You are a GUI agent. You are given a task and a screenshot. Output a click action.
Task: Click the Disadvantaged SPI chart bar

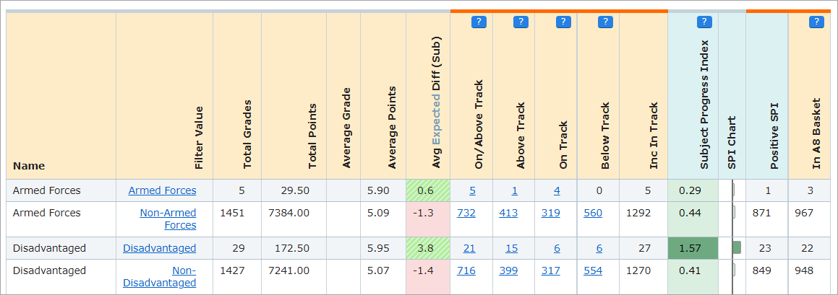736,247
